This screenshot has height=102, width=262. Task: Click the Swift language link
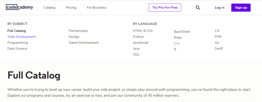[x=219, y=48]
